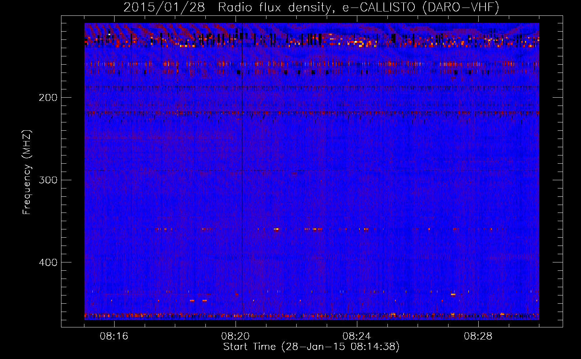Click the '08:28' time tick label
This screenshot has height=359, width=581.
(478, 336)
